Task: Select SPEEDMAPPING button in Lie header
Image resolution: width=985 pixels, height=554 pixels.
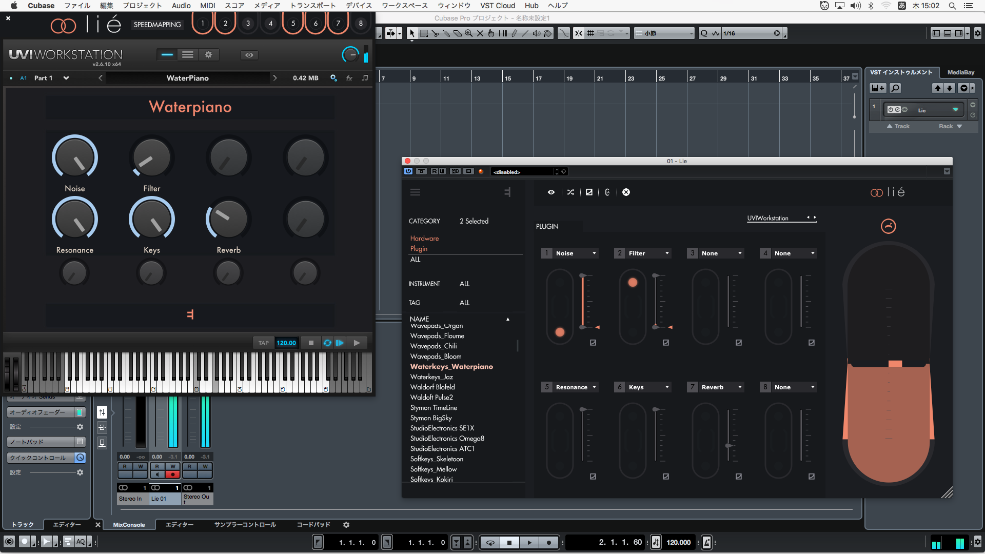Action: click(x=157, y=24)
